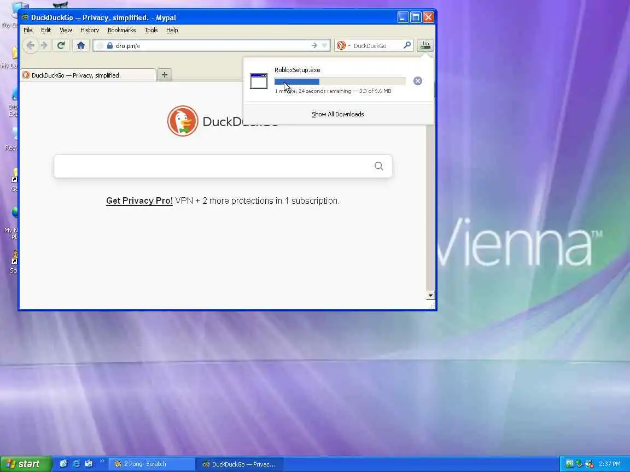Viewport: 630px width, 472px height.
Task: Click the first Quick Launch icon
Action: tap(63, 464)
